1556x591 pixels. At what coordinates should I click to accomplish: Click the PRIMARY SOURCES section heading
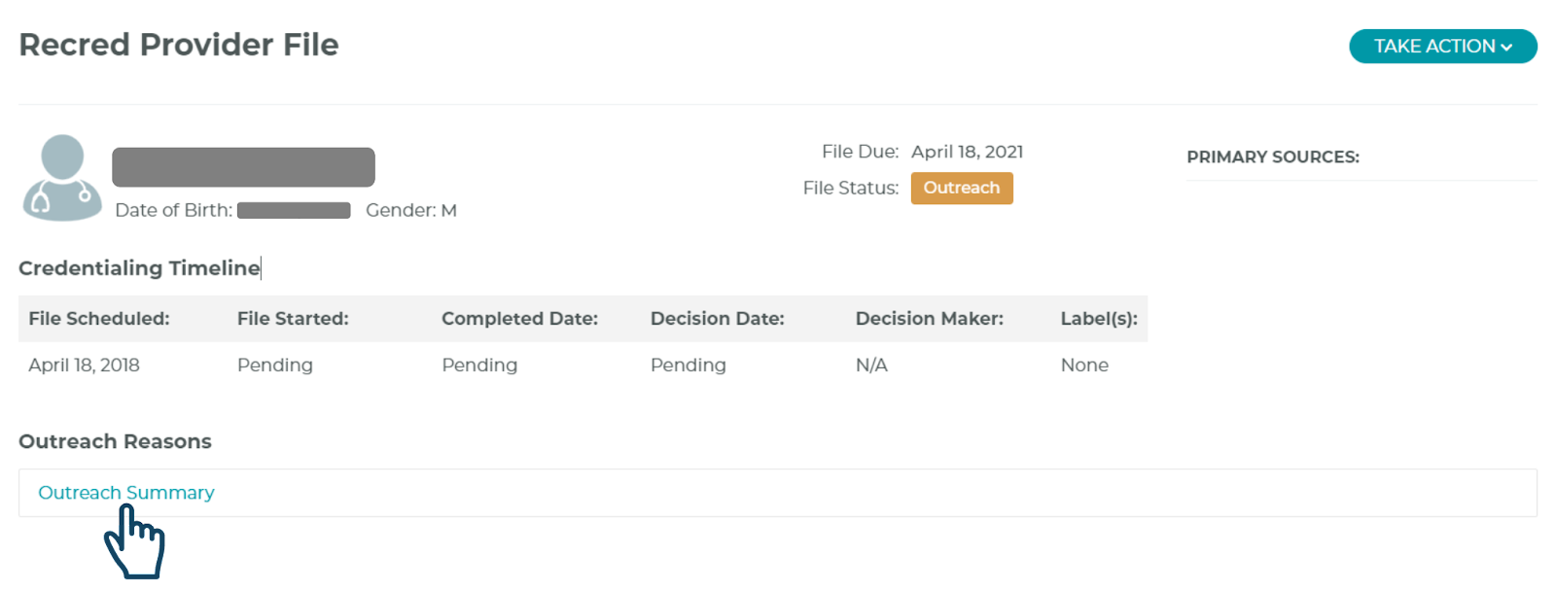1272,157
